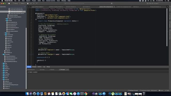The height and width of the screenshot is (96, 171).
Task: Expand the Models folder
Action: [2, 70]
